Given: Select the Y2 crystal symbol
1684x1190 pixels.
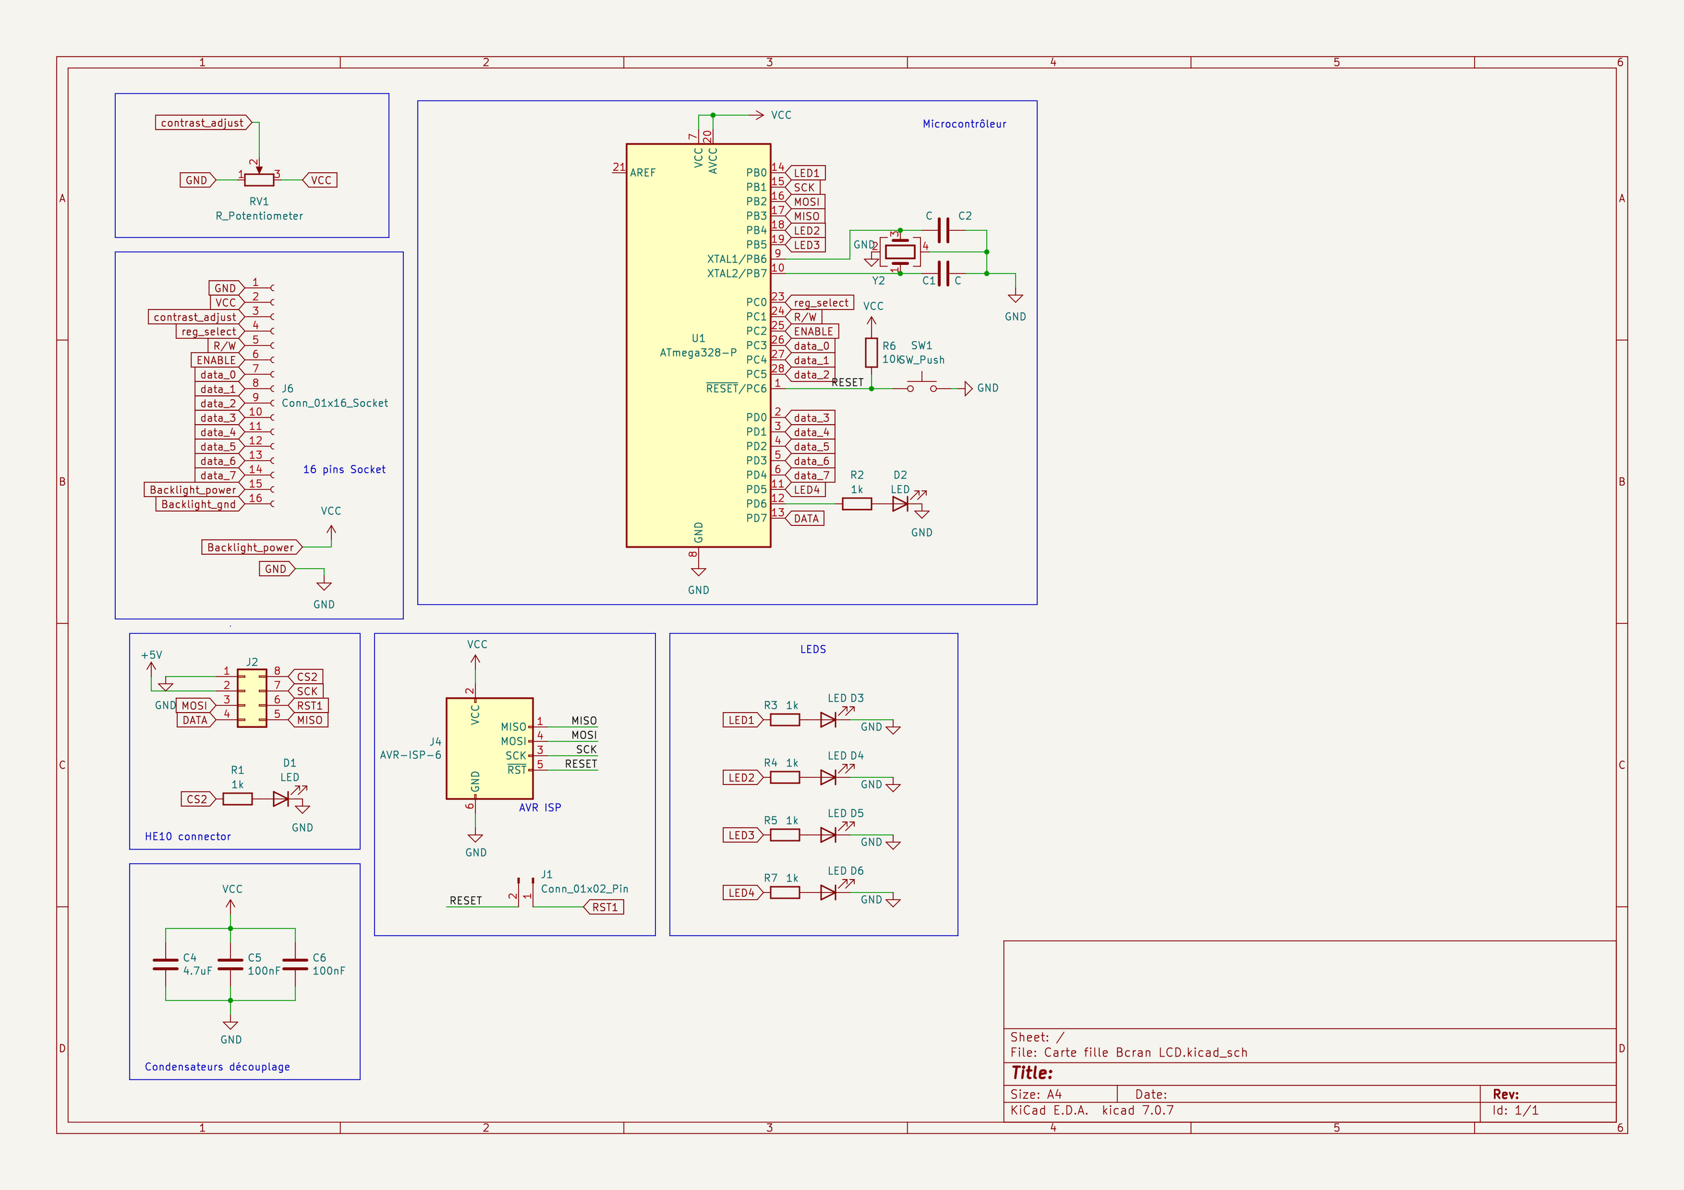Looking at the screenshot, I should click(900, 252).
